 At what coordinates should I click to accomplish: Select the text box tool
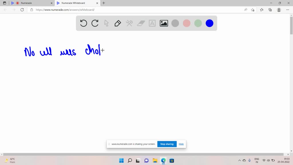(x=152, y=23)
